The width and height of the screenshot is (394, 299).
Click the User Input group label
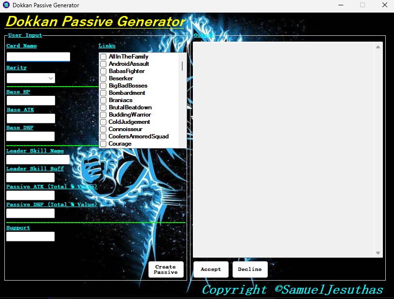[x=25, y=35]
